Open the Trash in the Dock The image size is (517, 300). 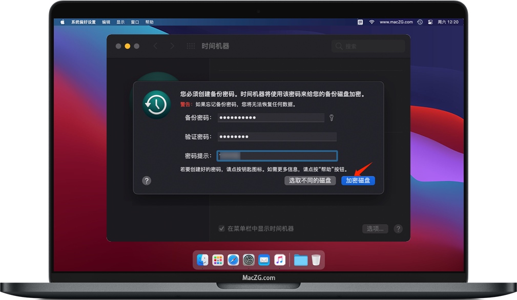pos(317,260)
